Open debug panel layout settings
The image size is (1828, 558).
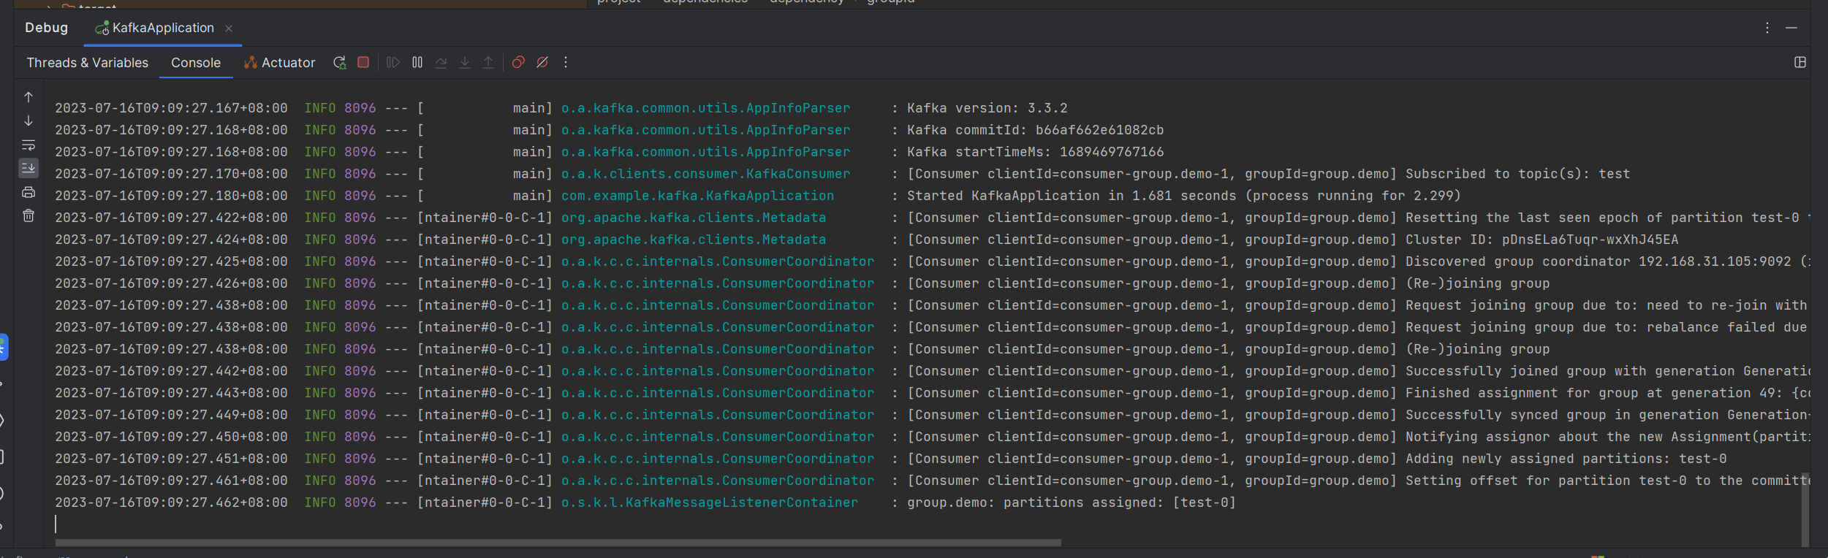pos(1800,62)
